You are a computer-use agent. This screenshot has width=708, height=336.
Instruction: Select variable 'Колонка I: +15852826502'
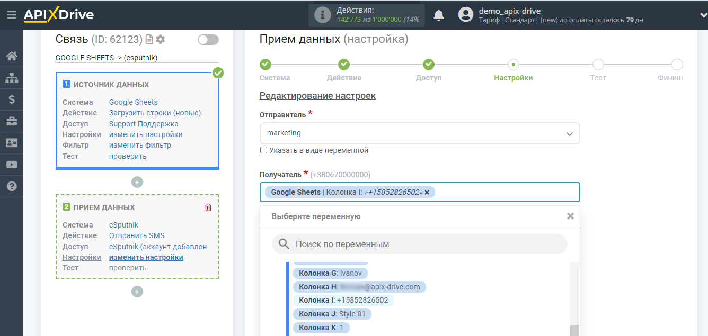[x=343, y=300]
